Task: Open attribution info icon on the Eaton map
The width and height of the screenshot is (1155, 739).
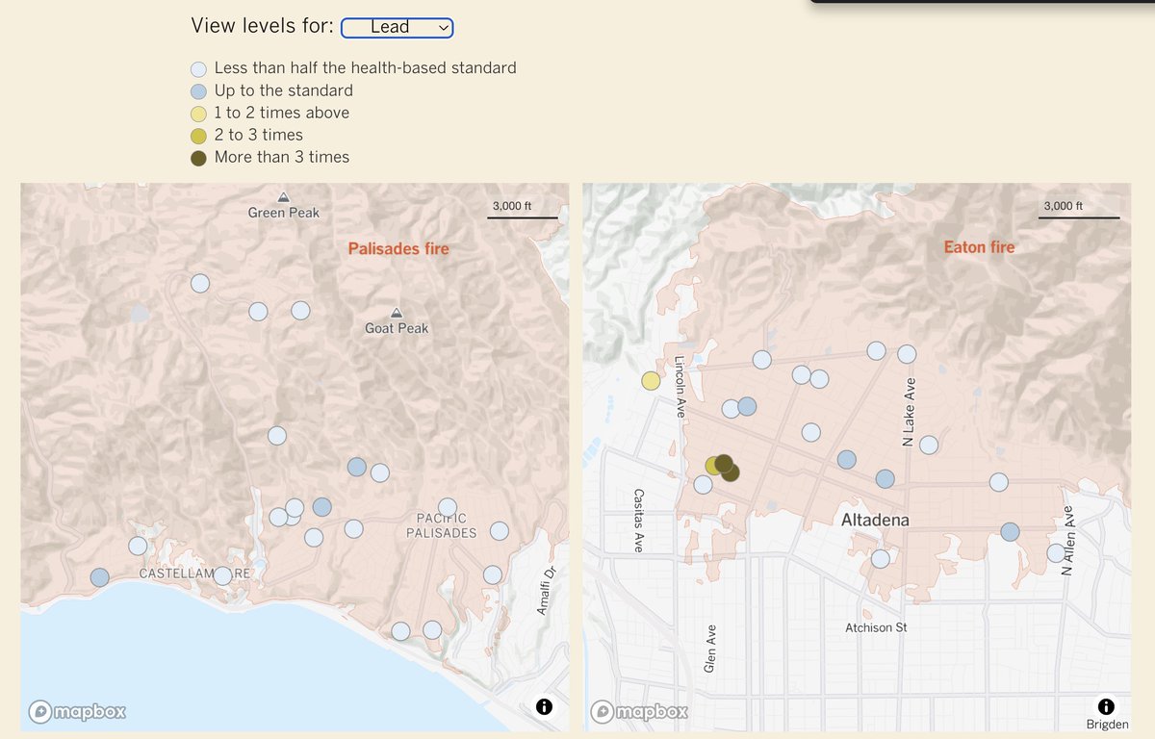Action: pos(1107,706)
